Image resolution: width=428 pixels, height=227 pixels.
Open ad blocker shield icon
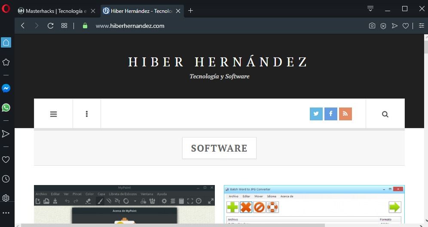(x=383, y=26)
